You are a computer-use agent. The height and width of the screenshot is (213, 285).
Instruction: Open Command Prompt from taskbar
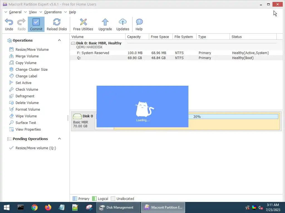point(21,207)
